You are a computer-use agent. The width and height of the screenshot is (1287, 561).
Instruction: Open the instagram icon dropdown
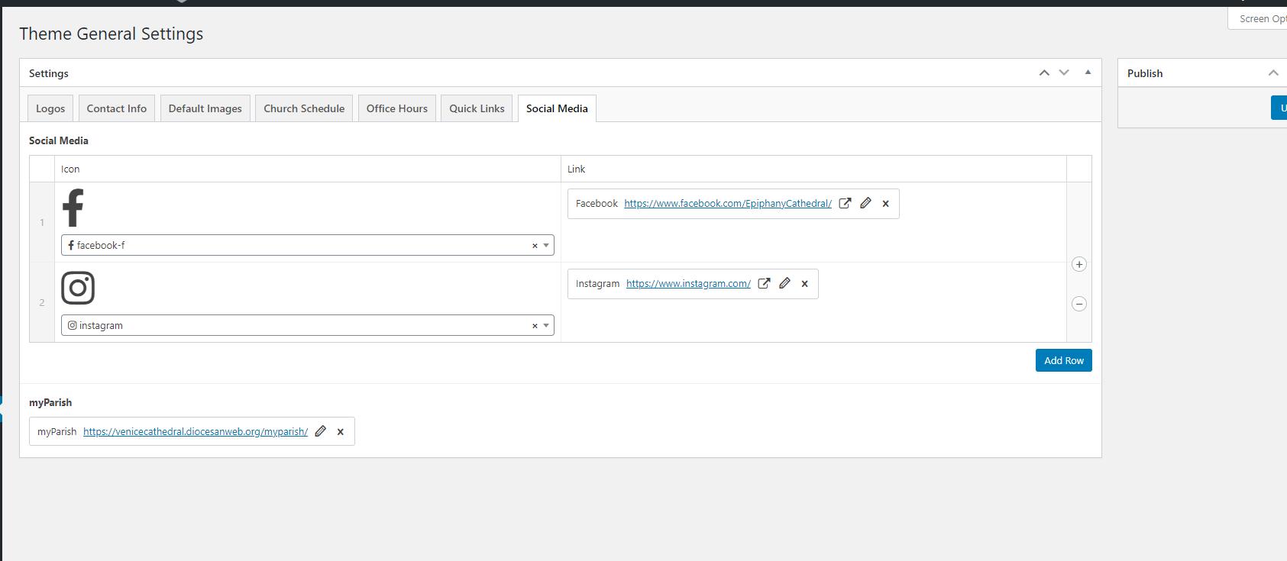point(546,326)
